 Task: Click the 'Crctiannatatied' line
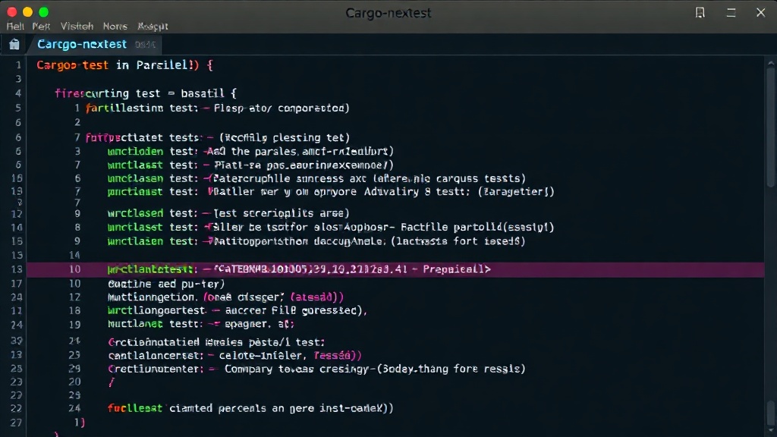(x=216, y=342)
